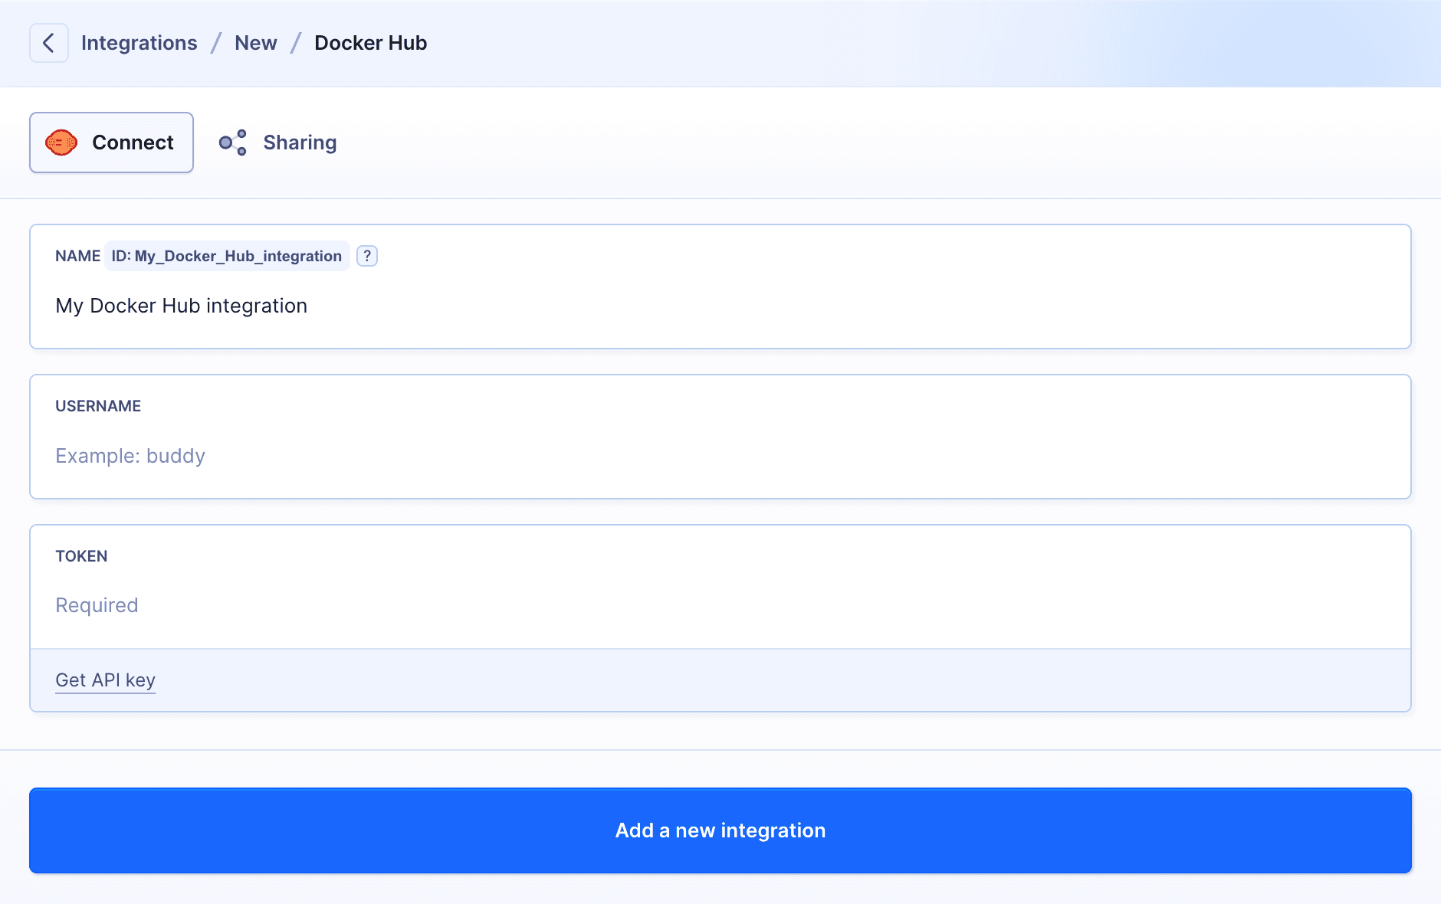
Task: Click the Sharing nodes icon
Action: (x=233, y=142)
